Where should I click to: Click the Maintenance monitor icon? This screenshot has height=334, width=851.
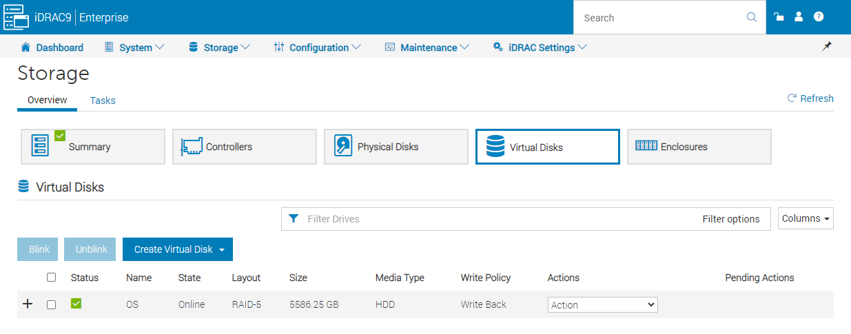coord(390,47)
